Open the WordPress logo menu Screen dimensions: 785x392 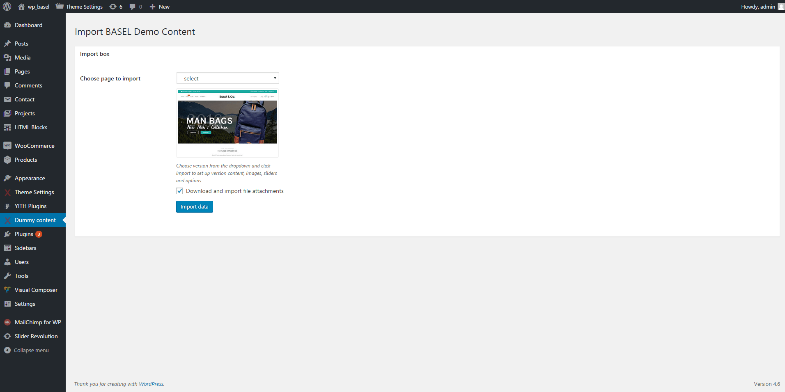pyautogui.click(x=7, y=7)
